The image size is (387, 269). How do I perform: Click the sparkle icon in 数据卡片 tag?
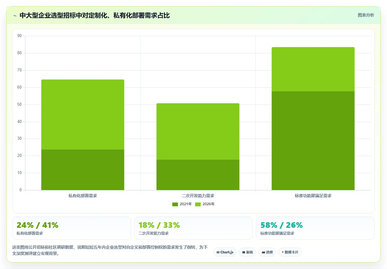point(283,252)
